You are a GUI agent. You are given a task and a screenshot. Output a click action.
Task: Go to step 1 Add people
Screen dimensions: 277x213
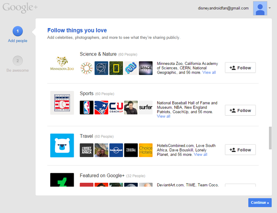click(18, 35)
